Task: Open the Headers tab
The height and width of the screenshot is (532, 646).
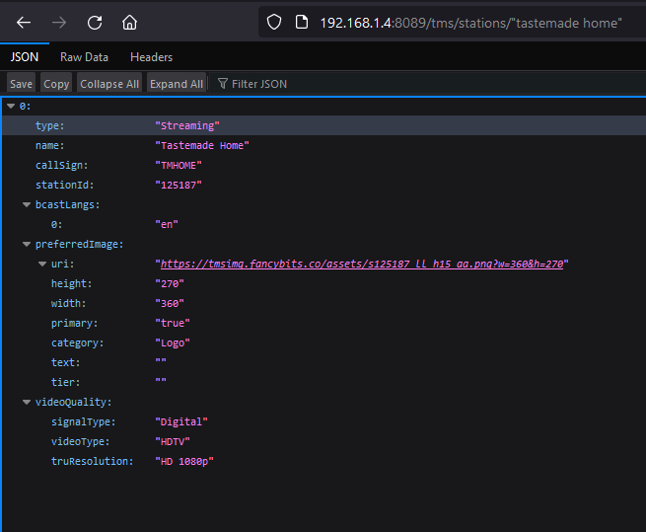Action: coord(151,57)
